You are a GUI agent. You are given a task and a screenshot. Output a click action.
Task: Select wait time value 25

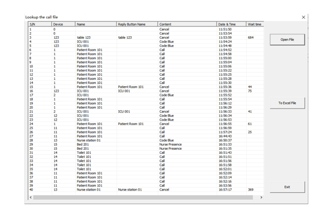[250, 132]
